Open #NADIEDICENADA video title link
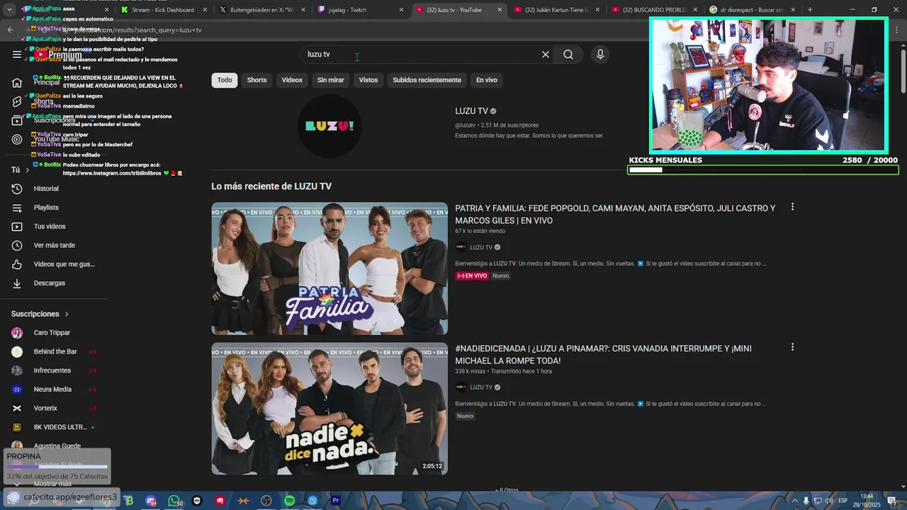Viewport: 907px width, 510px height. (x=603, y=355)
